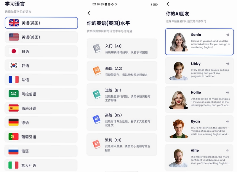Go back from the English level screen
The height and width of the screenshot is (172, 237).
[89, 13]
